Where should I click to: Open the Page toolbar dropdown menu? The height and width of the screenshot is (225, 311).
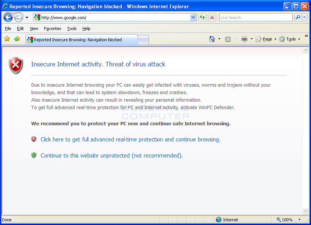[x=266, y=39]
